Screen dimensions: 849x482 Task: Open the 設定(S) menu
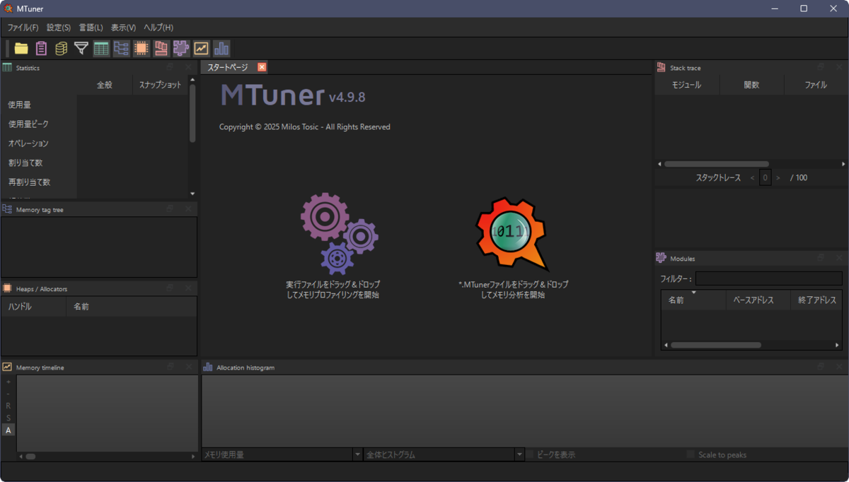[59, 28]
